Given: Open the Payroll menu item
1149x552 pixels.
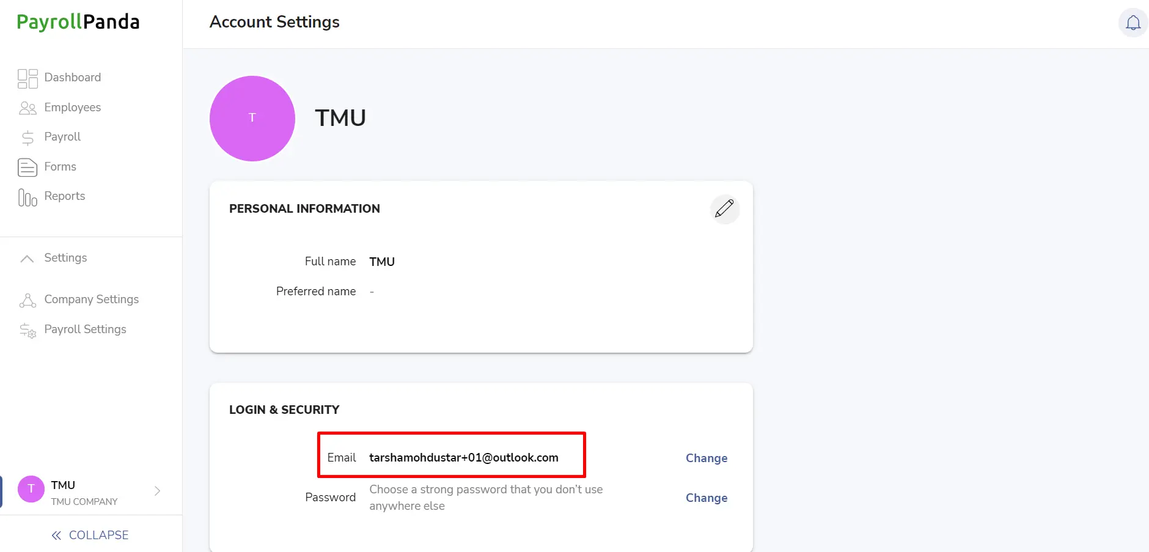Looking at the screenshot, I should pos(62,137).
